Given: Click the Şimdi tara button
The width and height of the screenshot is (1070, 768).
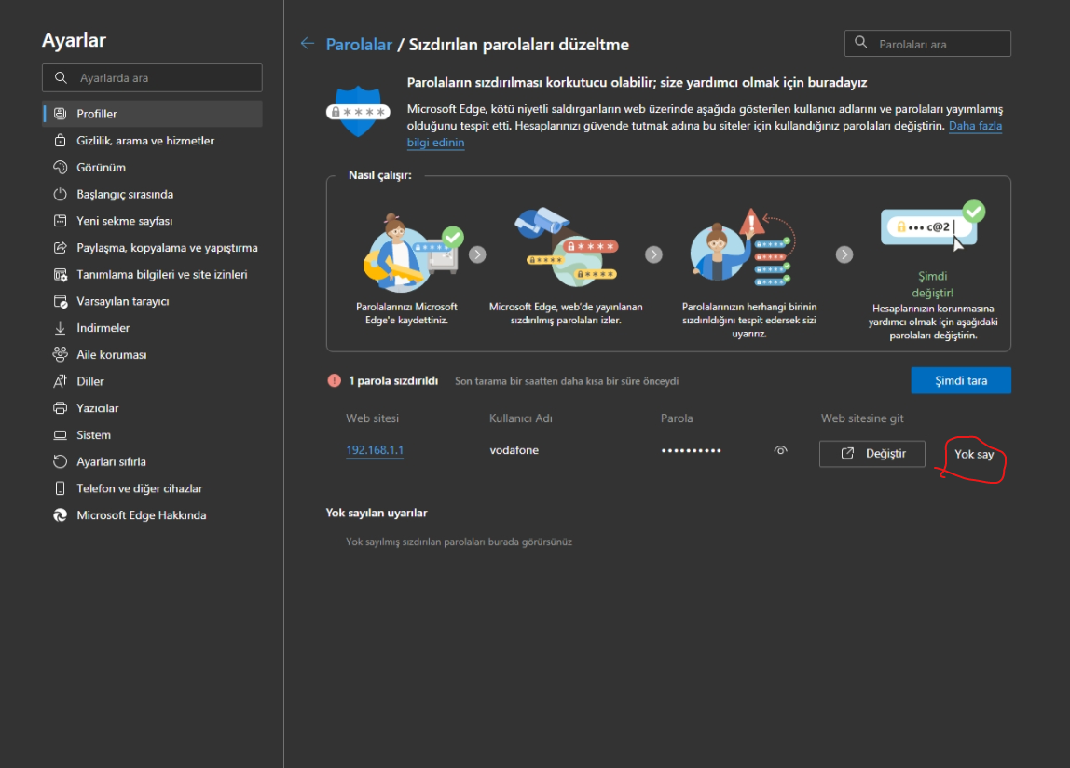Looking at the screenshot, I should (x=961, y=380).
